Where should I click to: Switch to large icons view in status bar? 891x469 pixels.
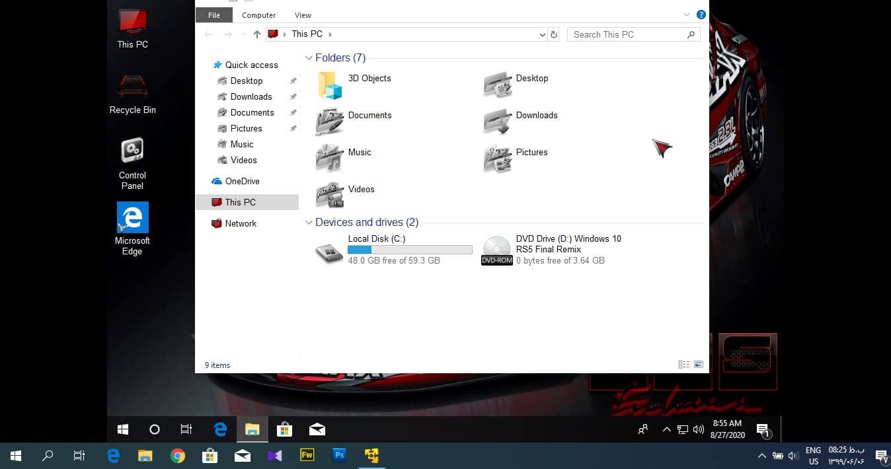coord(699,365)
